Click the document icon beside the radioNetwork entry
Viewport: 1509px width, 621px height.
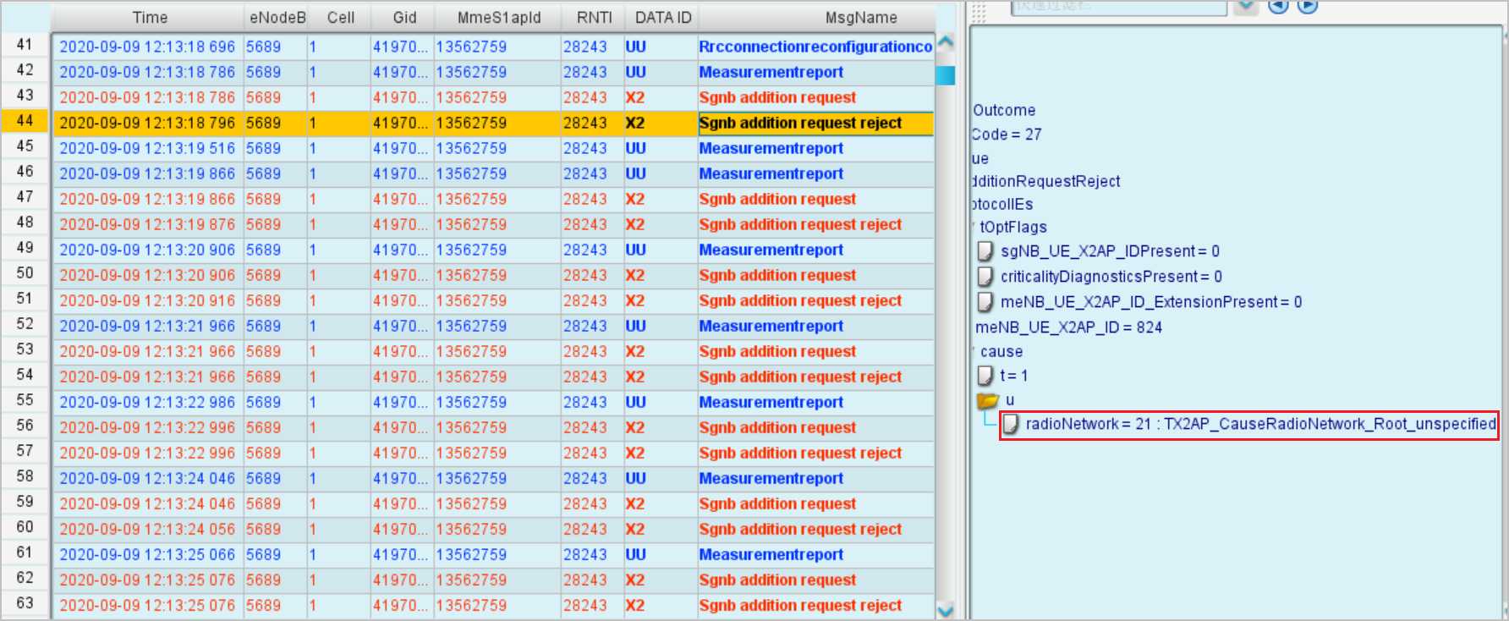click(x=1011, y=425)
